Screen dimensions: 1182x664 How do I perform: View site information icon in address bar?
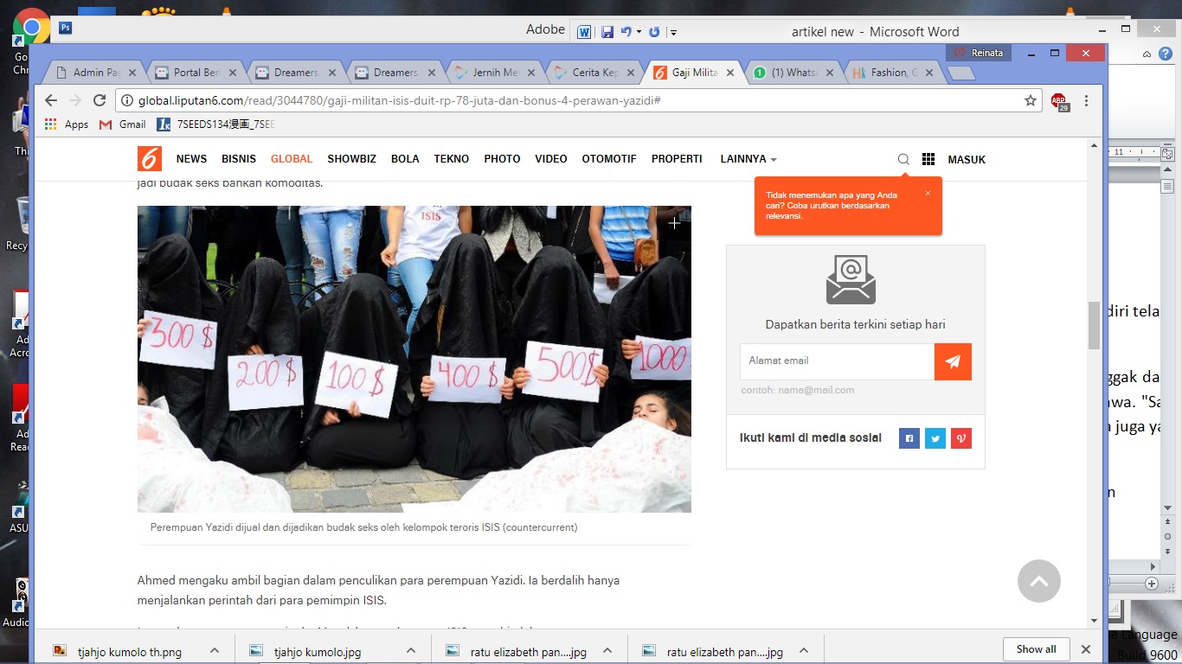click(128, 100)
